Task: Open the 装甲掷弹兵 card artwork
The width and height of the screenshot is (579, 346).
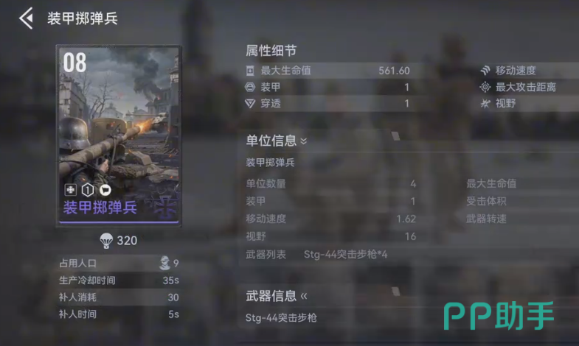Action: [119, 135]
